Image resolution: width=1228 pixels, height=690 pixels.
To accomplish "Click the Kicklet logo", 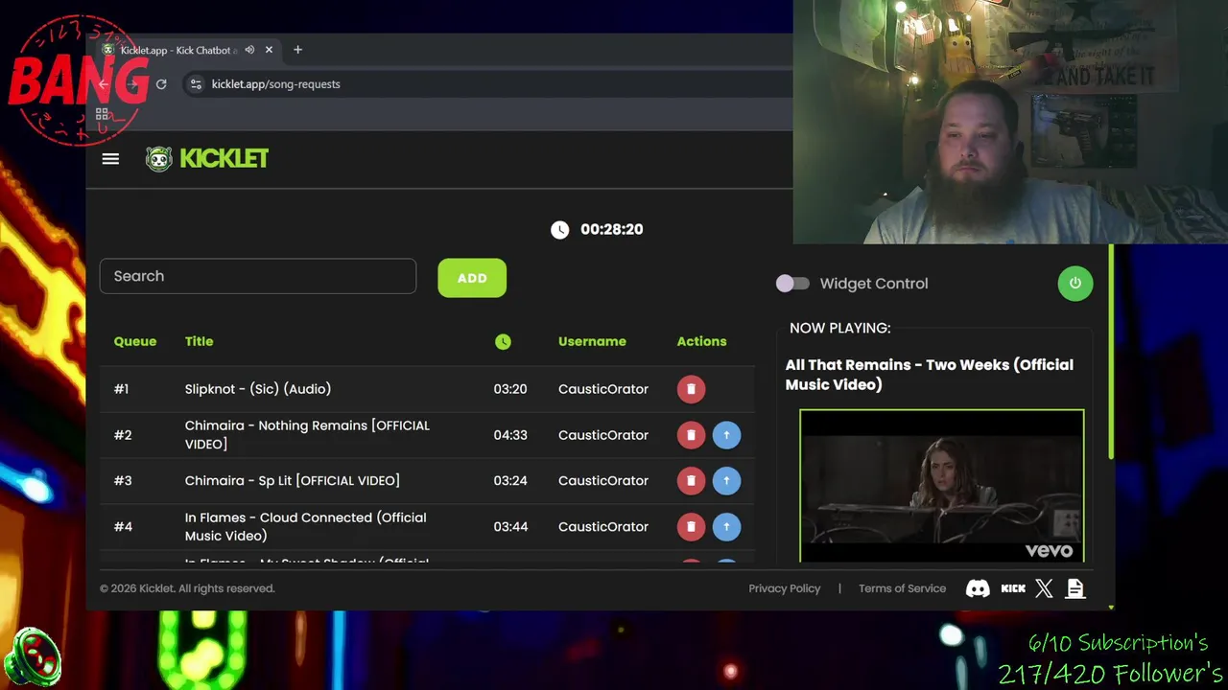I will (207, 159).
